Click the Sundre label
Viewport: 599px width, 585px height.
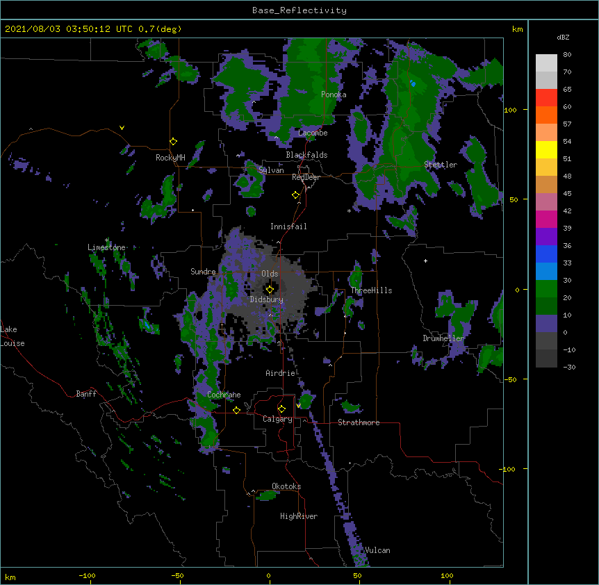[203, 272]
